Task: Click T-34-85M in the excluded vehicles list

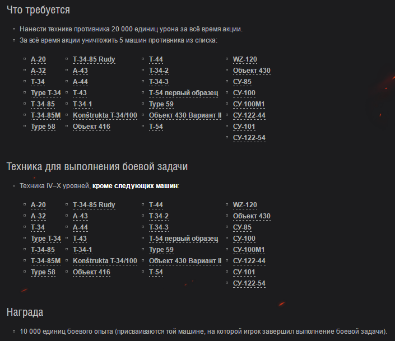Action: point(45,261)
